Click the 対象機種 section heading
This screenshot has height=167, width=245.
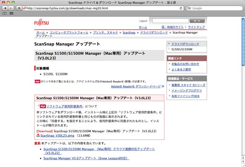click(x=42, y=68)
